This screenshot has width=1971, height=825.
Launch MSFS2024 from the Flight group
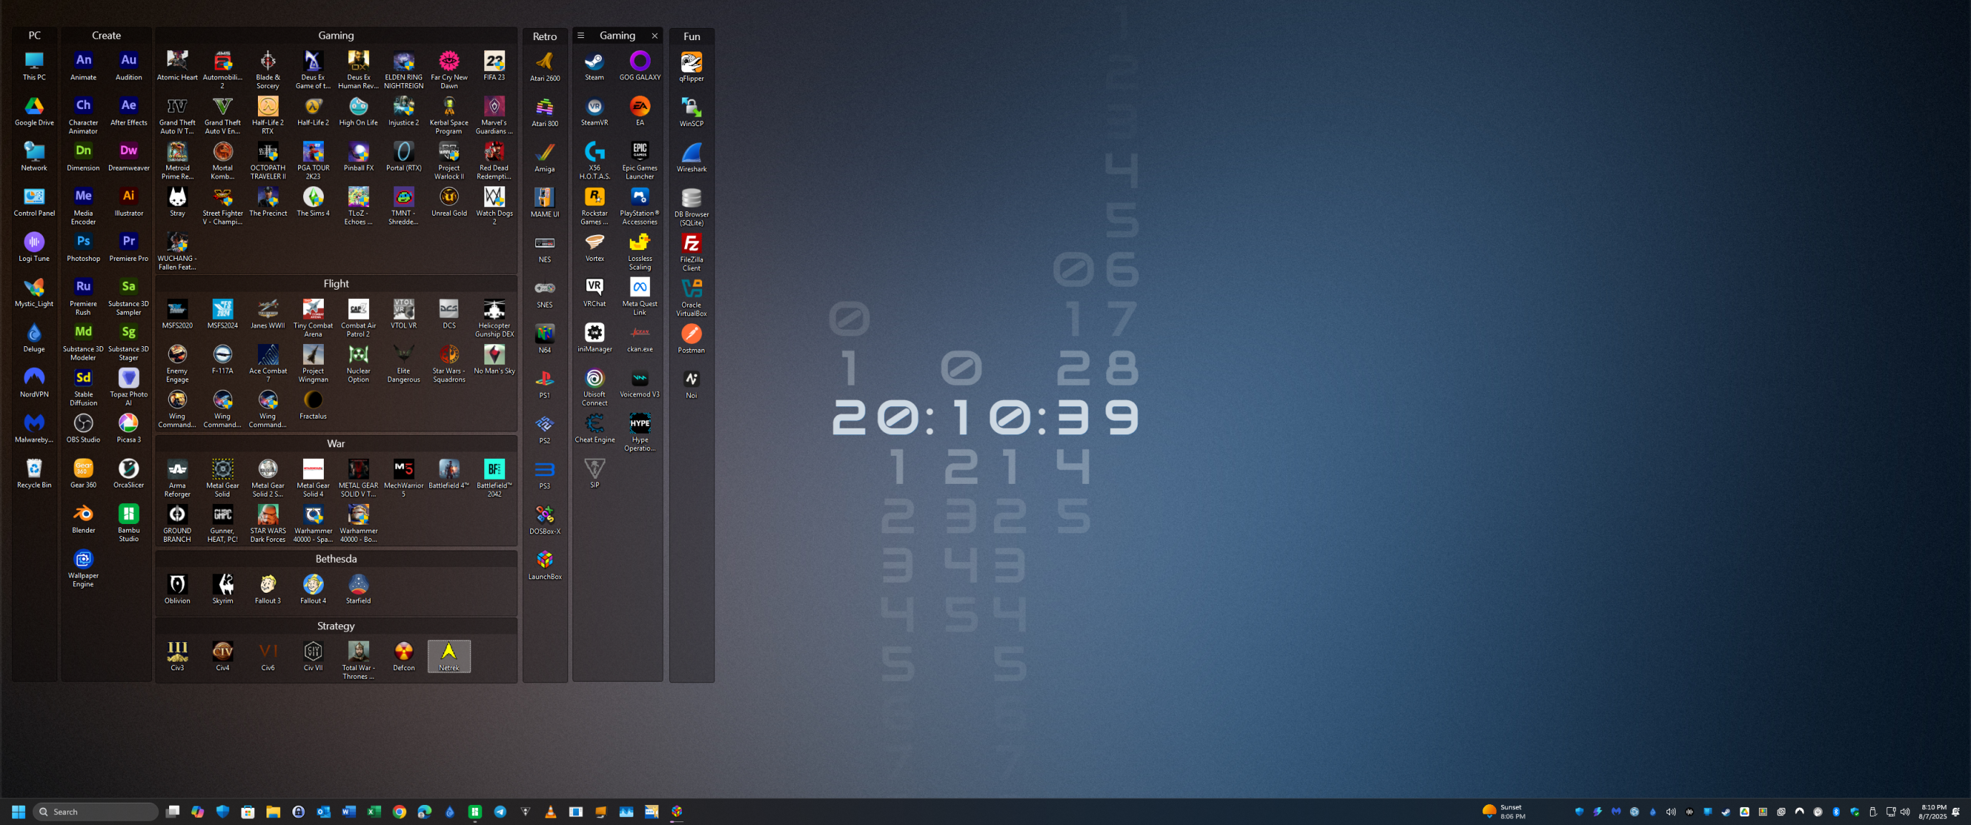[x=223, y=314]
